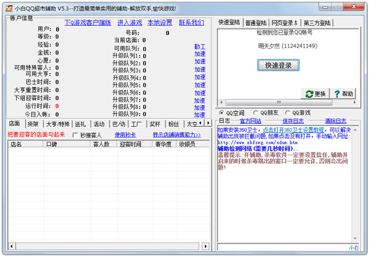The image size is (369, 257).
Task: Click 加速 next to 升级队列7
Action: click(x=199, y=100)
